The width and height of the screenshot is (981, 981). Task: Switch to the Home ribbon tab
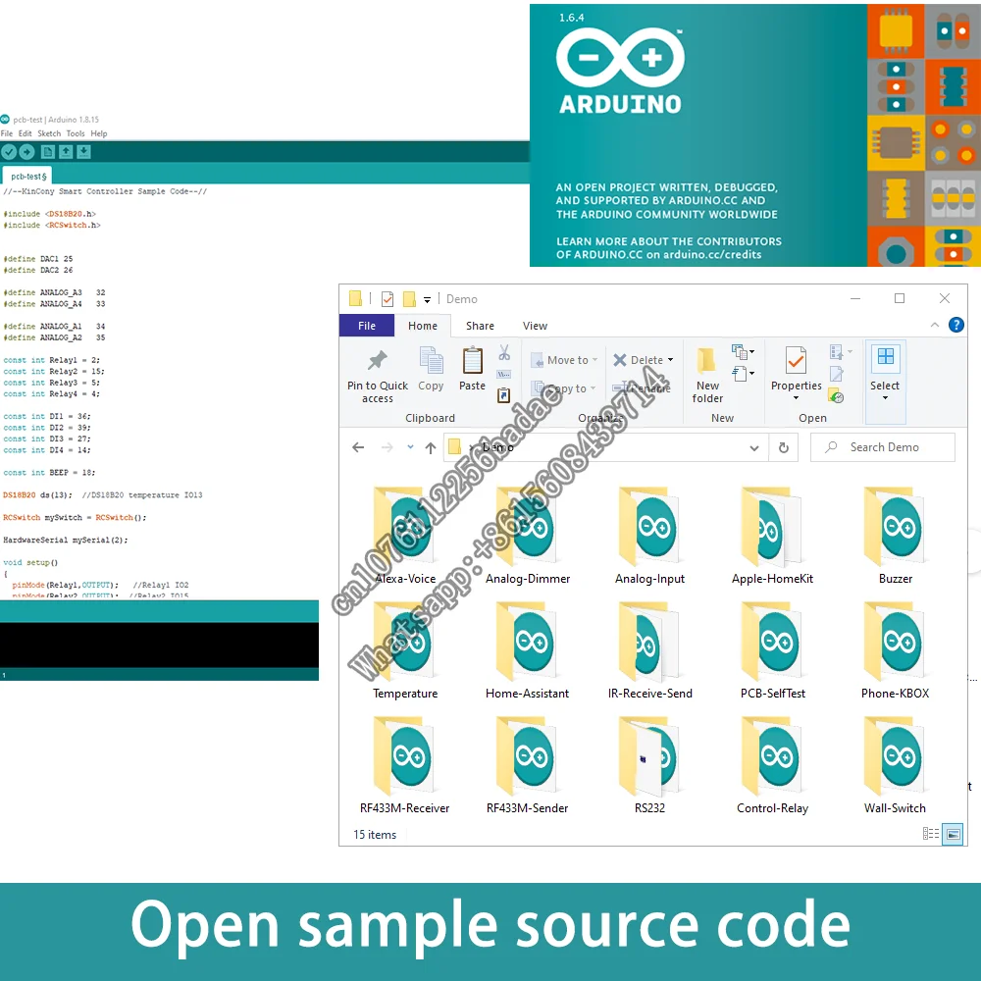tap(423, 326)
